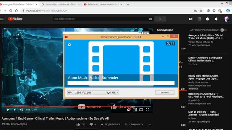Toggle Автовоспроизведение autoplay switch
Viewport: 232px width, 130px height.
click(223, 30)
